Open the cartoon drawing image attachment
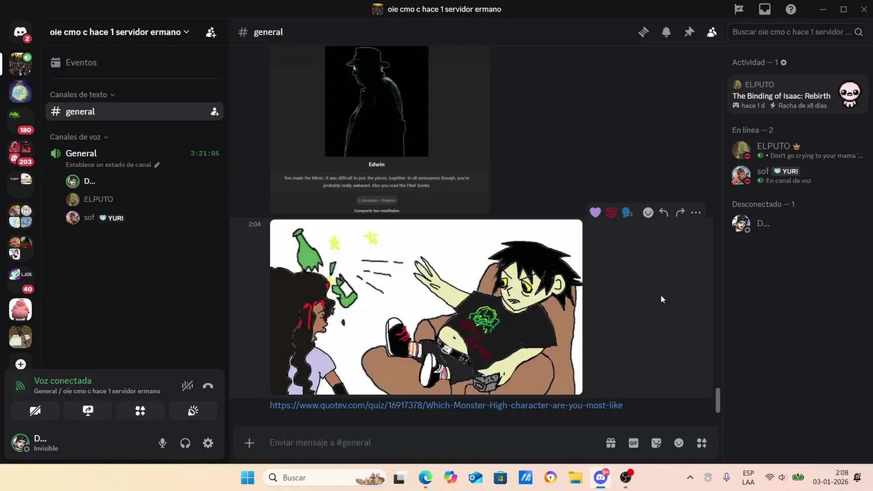This screenshot has width=873, height=491. (426, 307)
